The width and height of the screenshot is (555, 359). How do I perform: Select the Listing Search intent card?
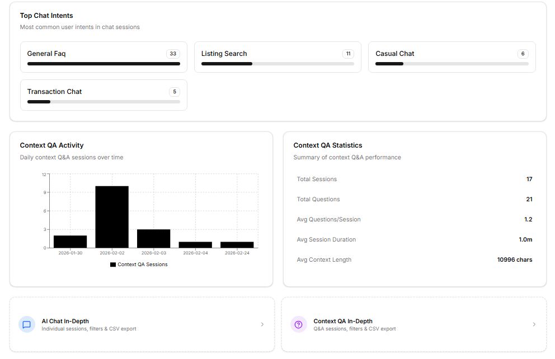point(277,57)
